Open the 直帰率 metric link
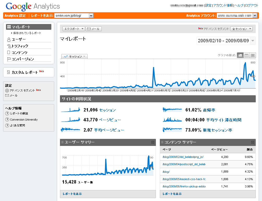This screenshot has height=201, width=262. click(x=209, y=110)
